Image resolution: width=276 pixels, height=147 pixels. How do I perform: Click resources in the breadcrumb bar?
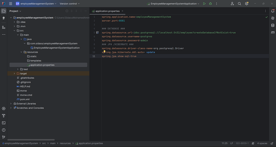(65, 143)
